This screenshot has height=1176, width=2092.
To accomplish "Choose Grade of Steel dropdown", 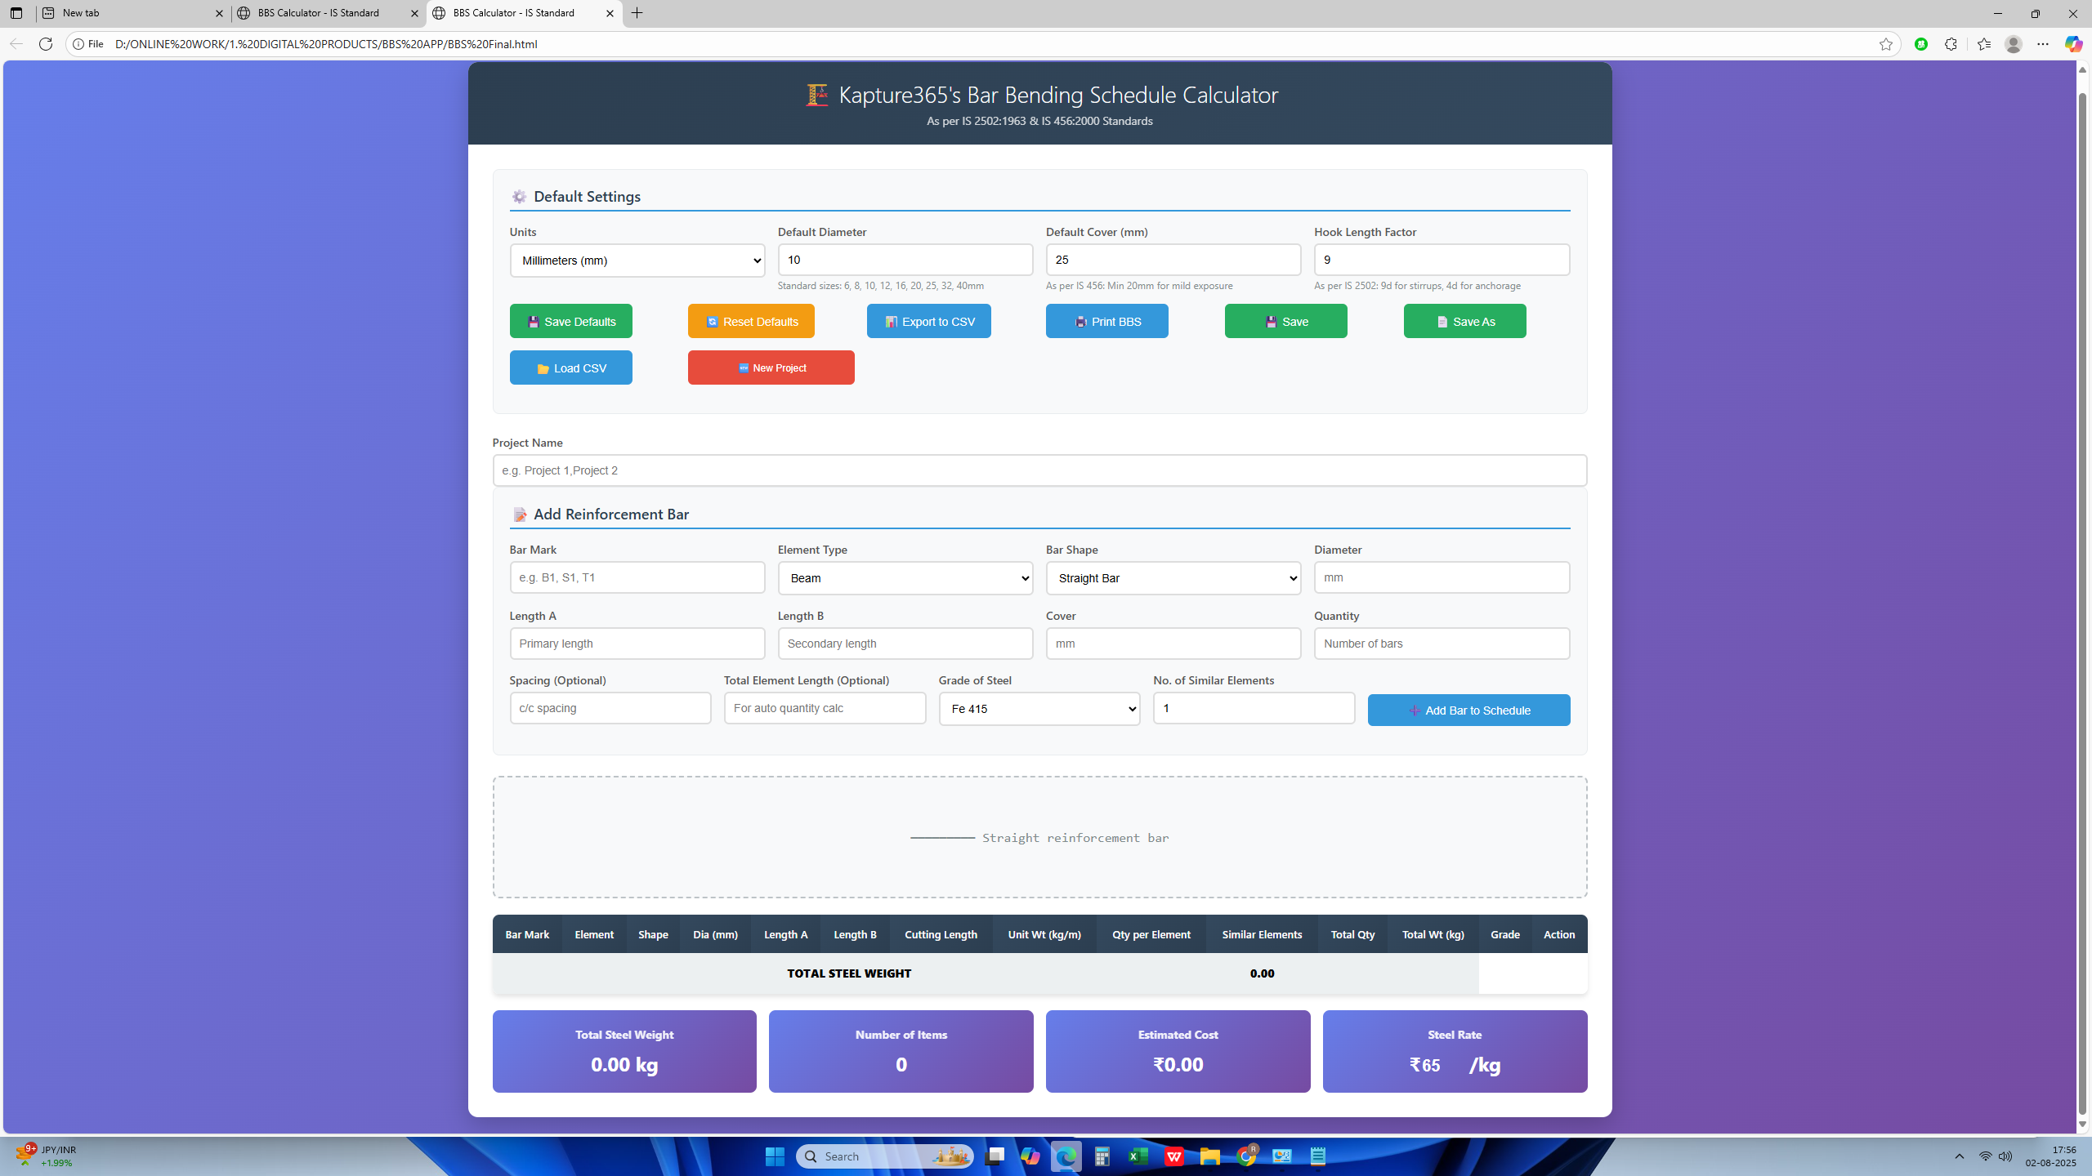I will pos(1039,709).
